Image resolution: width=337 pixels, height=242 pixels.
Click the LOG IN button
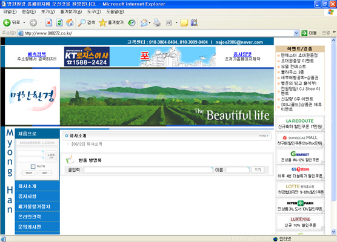[51, 156]
